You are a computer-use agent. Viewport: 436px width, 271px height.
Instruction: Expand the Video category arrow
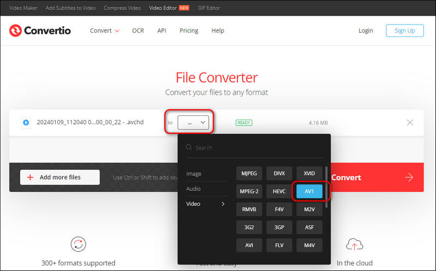tap(222, 204)
